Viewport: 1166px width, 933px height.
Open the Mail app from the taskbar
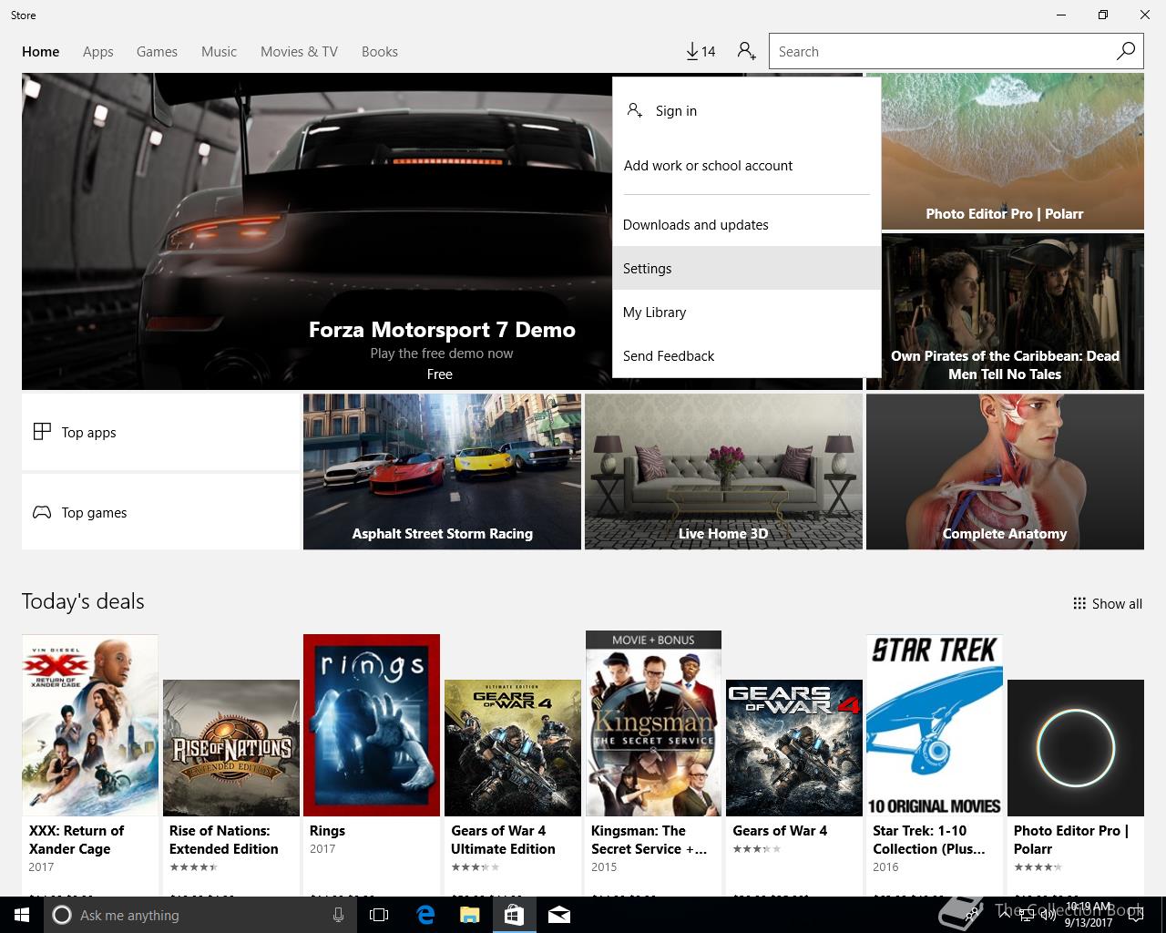pyautogui.click(x=559, y=915)
